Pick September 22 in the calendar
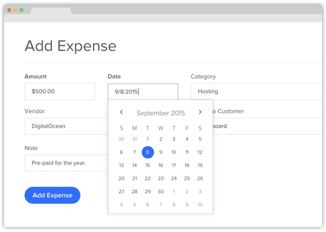Image resolution: width=326 pixels, height=232 pixels. click(x=148, y=178)
